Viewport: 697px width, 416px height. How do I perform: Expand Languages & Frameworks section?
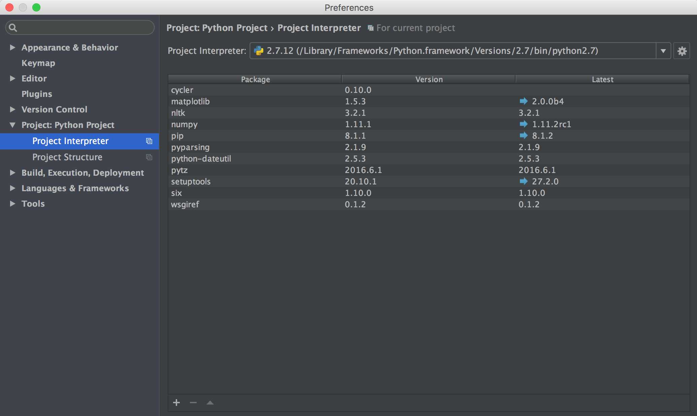click(x=12, y=188)
